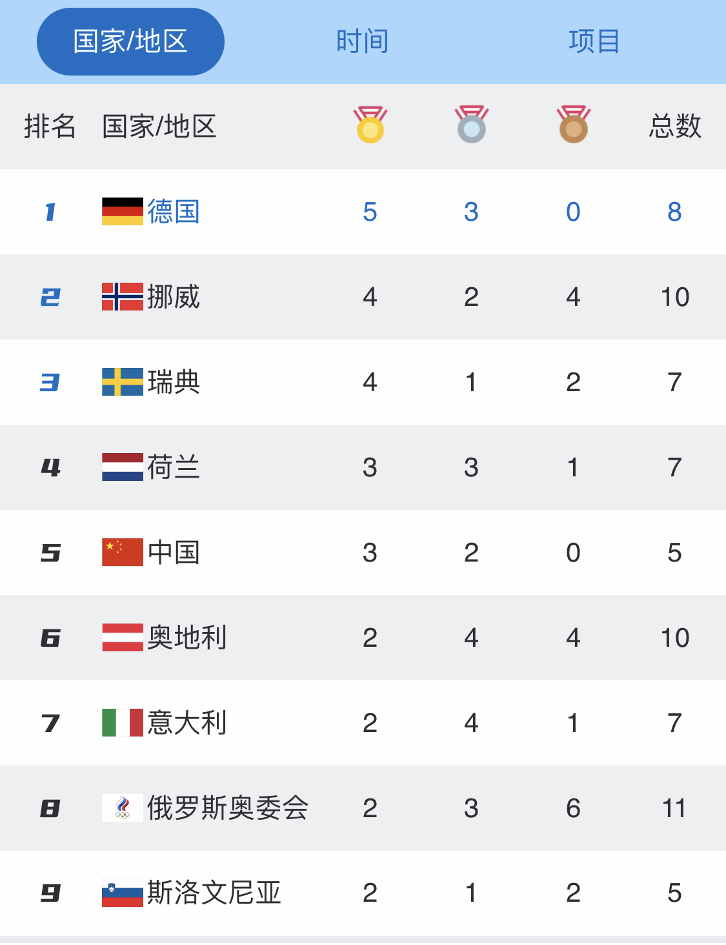Click the Austria flag icon
This screenshot has height=945, width=726.
pyautogui.click(x=123, y=638)
